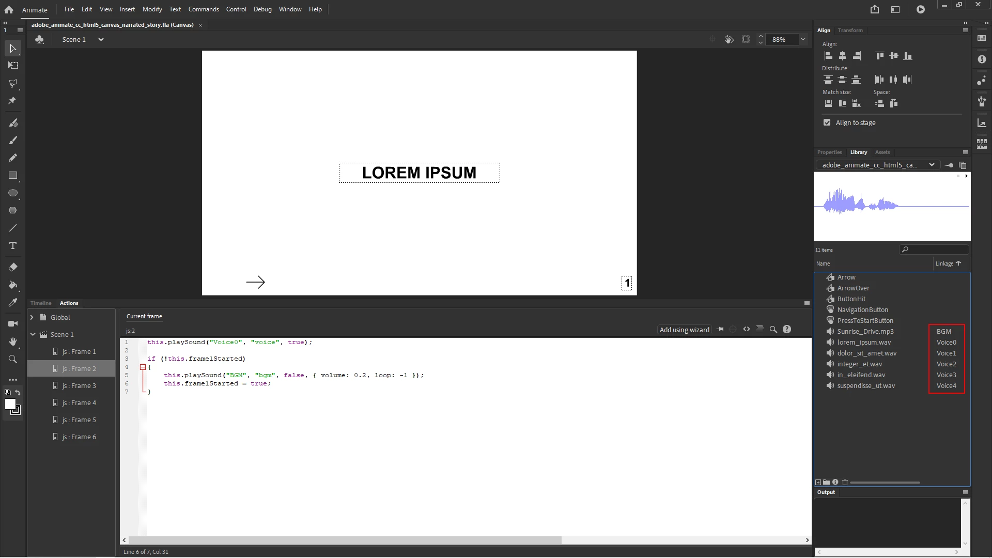The width and height of the screenshot is (992, 558).
Task: Expand the Global tree node
Action: (x=32, y=317)
